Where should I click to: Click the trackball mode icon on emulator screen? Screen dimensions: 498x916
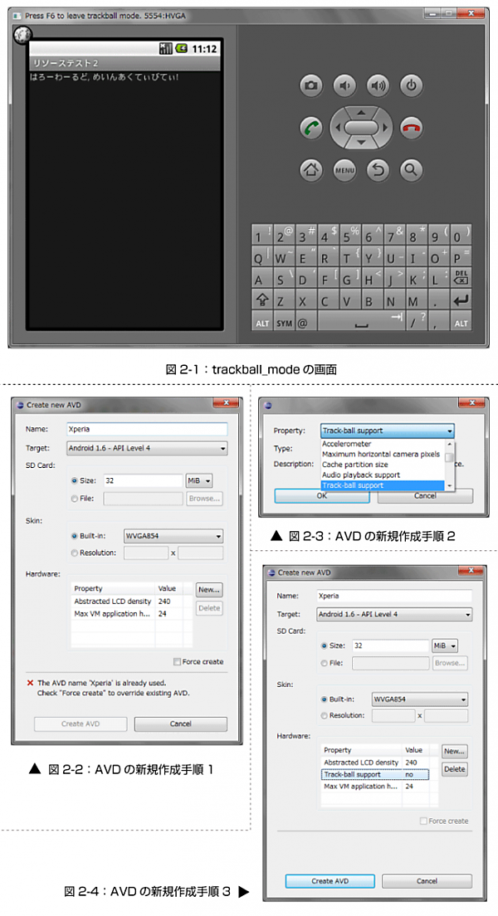[x=22, y=35]
